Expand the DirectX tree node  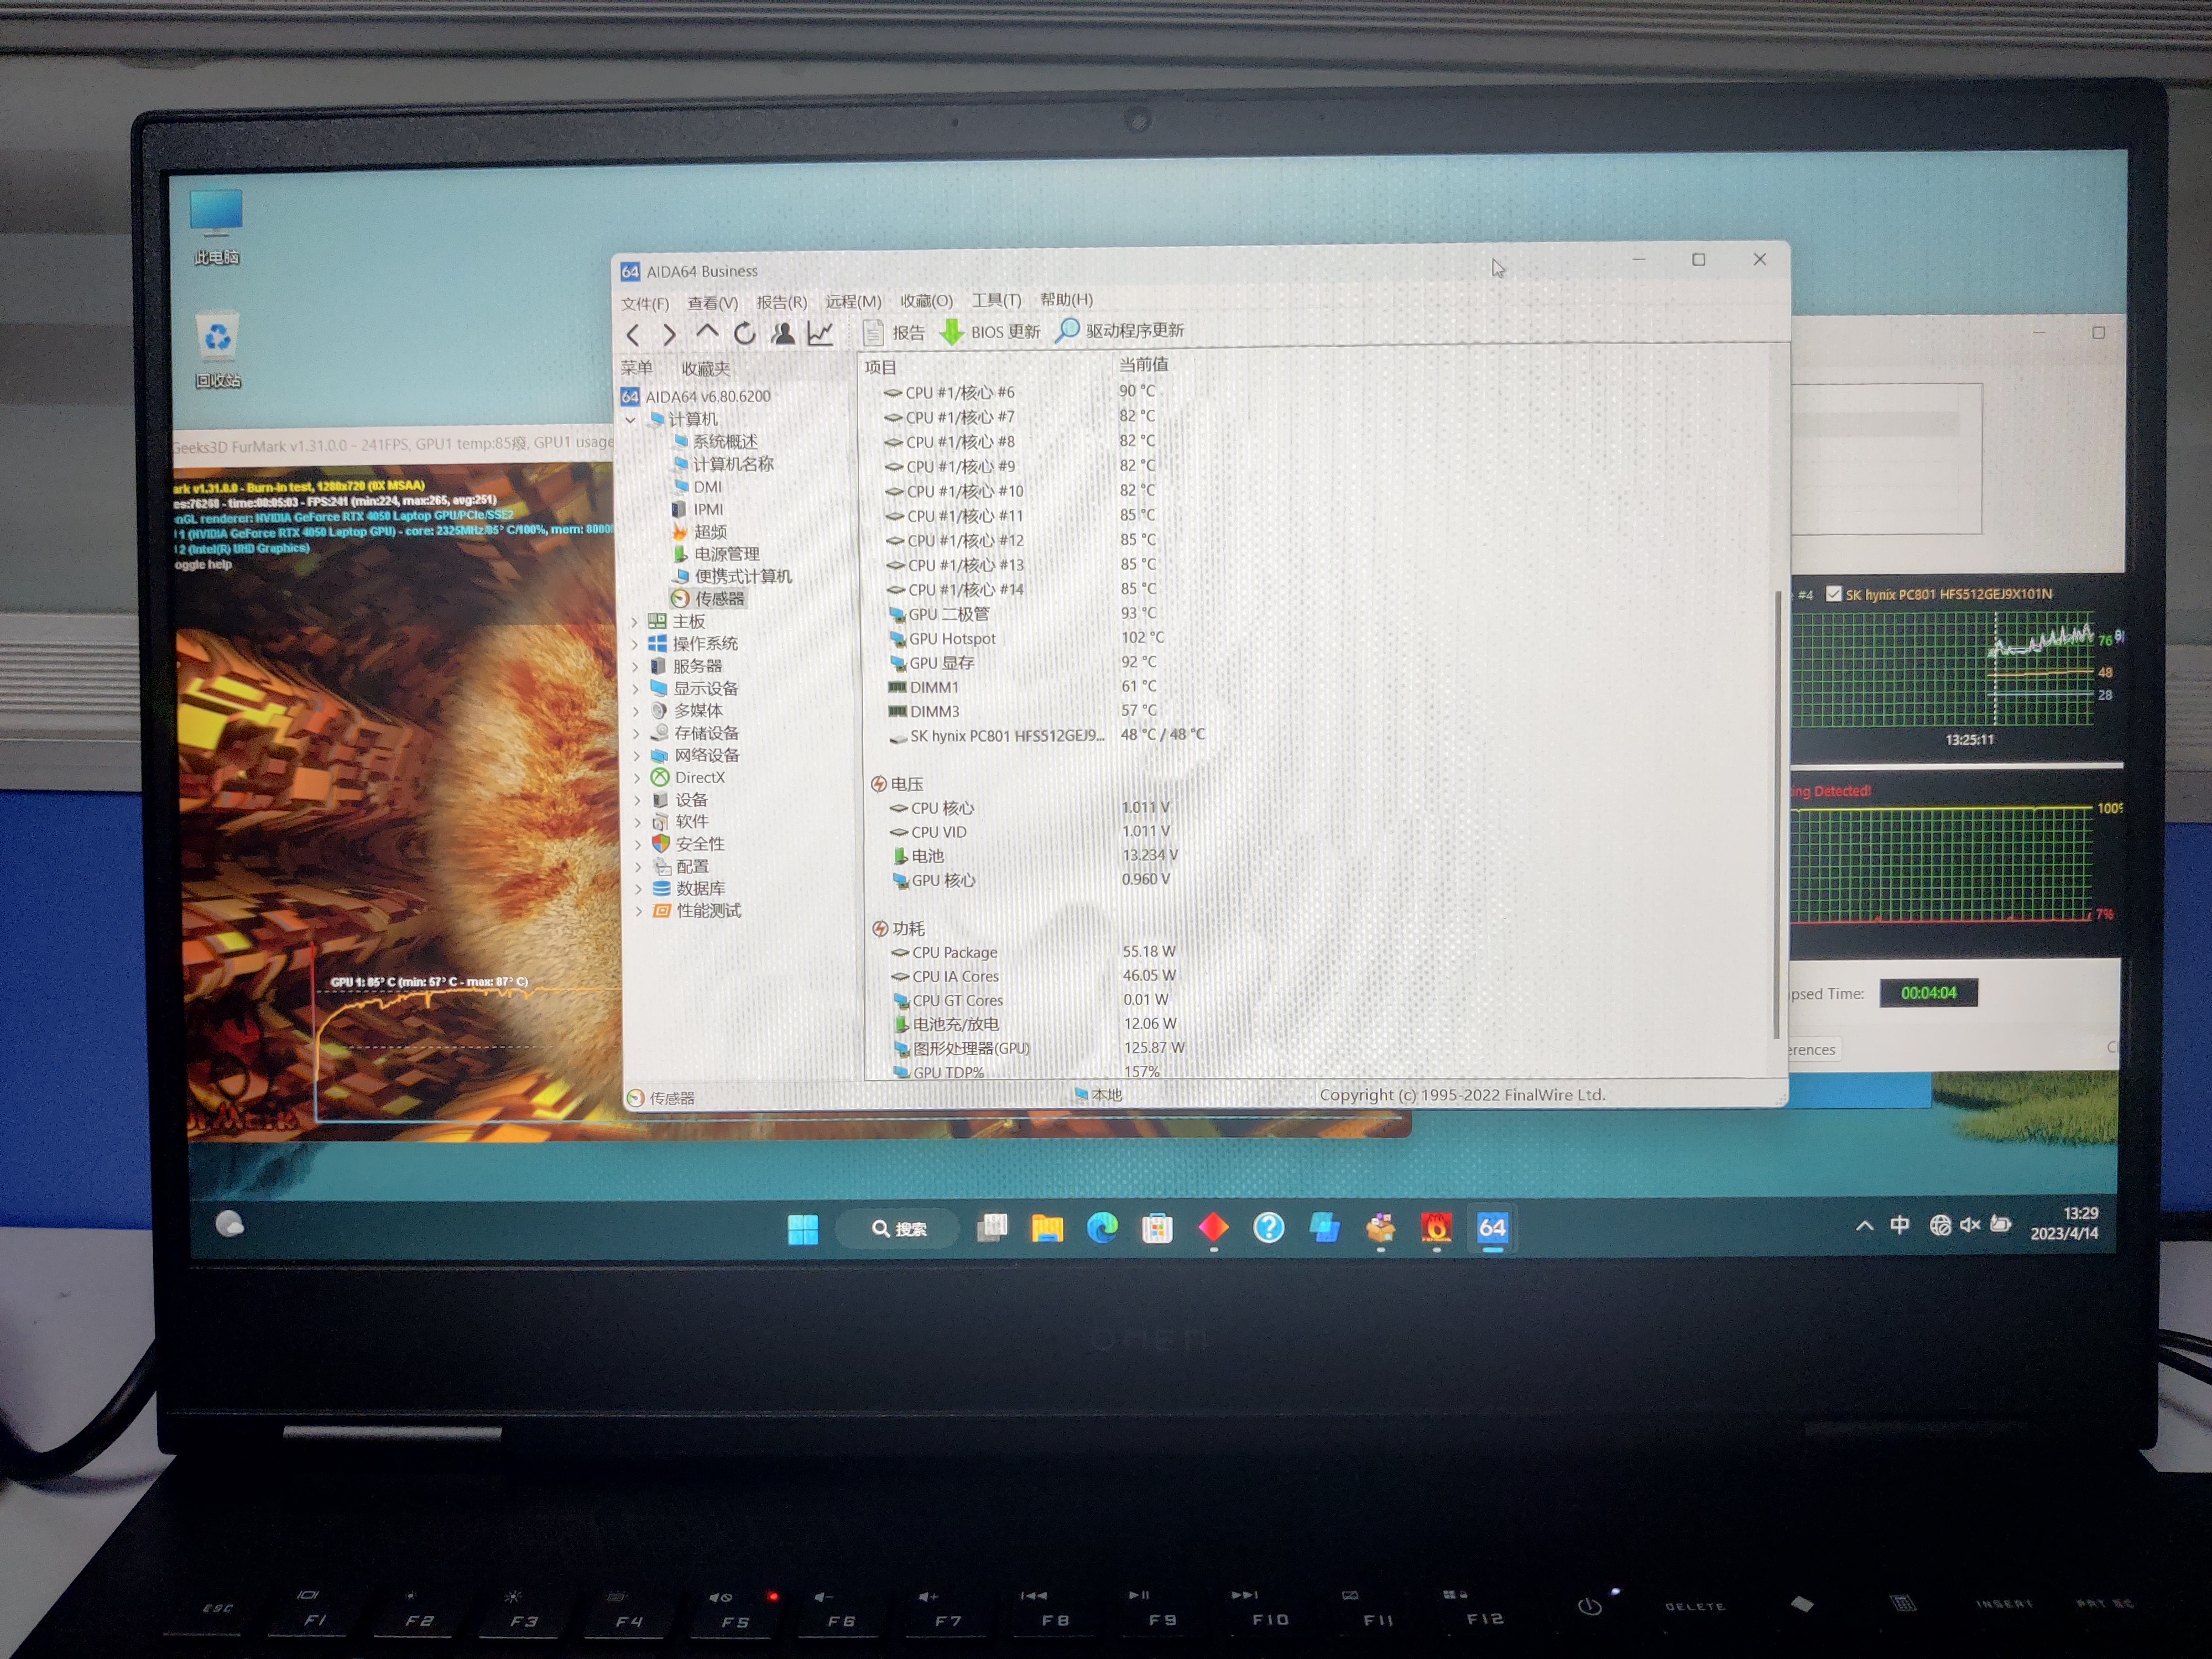pyautogui.click(x=637, y=777)
